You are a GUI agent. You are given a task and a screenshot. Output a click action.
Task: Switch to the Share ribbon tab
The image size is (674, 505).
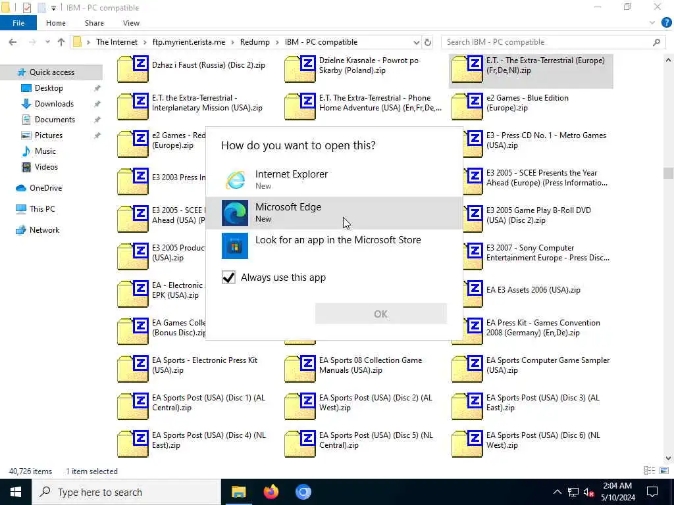click(x=94, y=23)
